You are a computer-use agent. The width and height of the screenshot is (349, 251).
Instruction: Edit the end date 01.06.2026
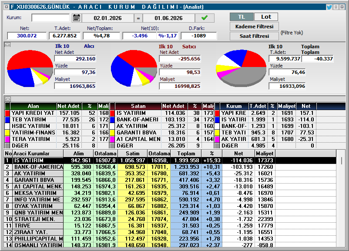point(169,18)
